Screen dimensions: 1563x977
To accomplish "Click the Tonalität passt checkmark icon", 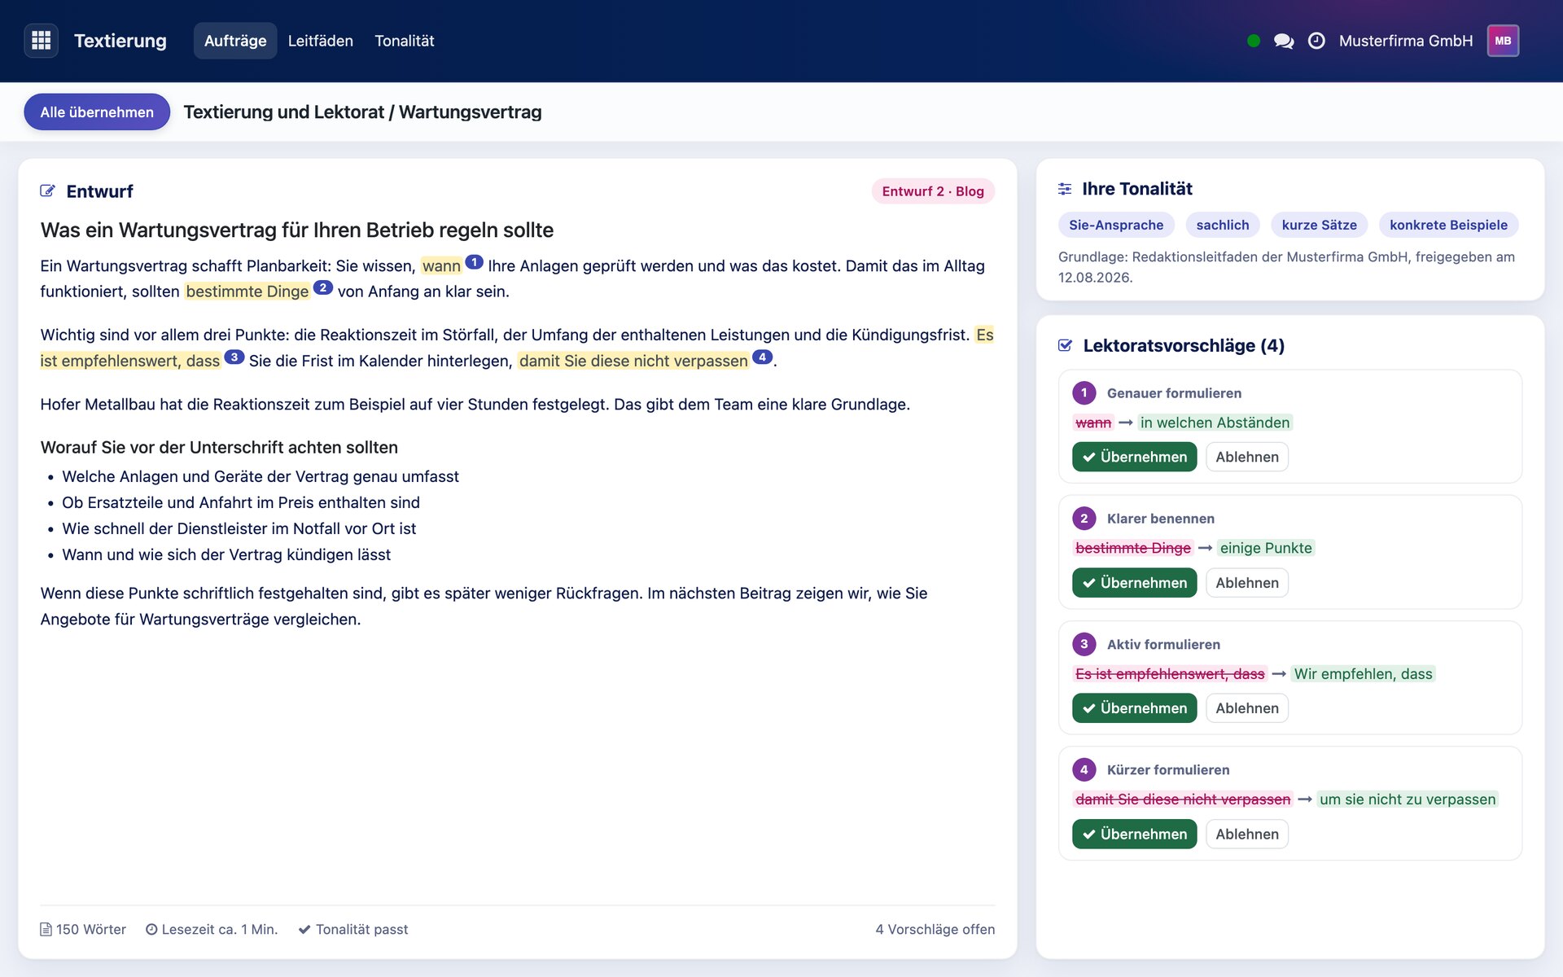I will coord(304,929).
